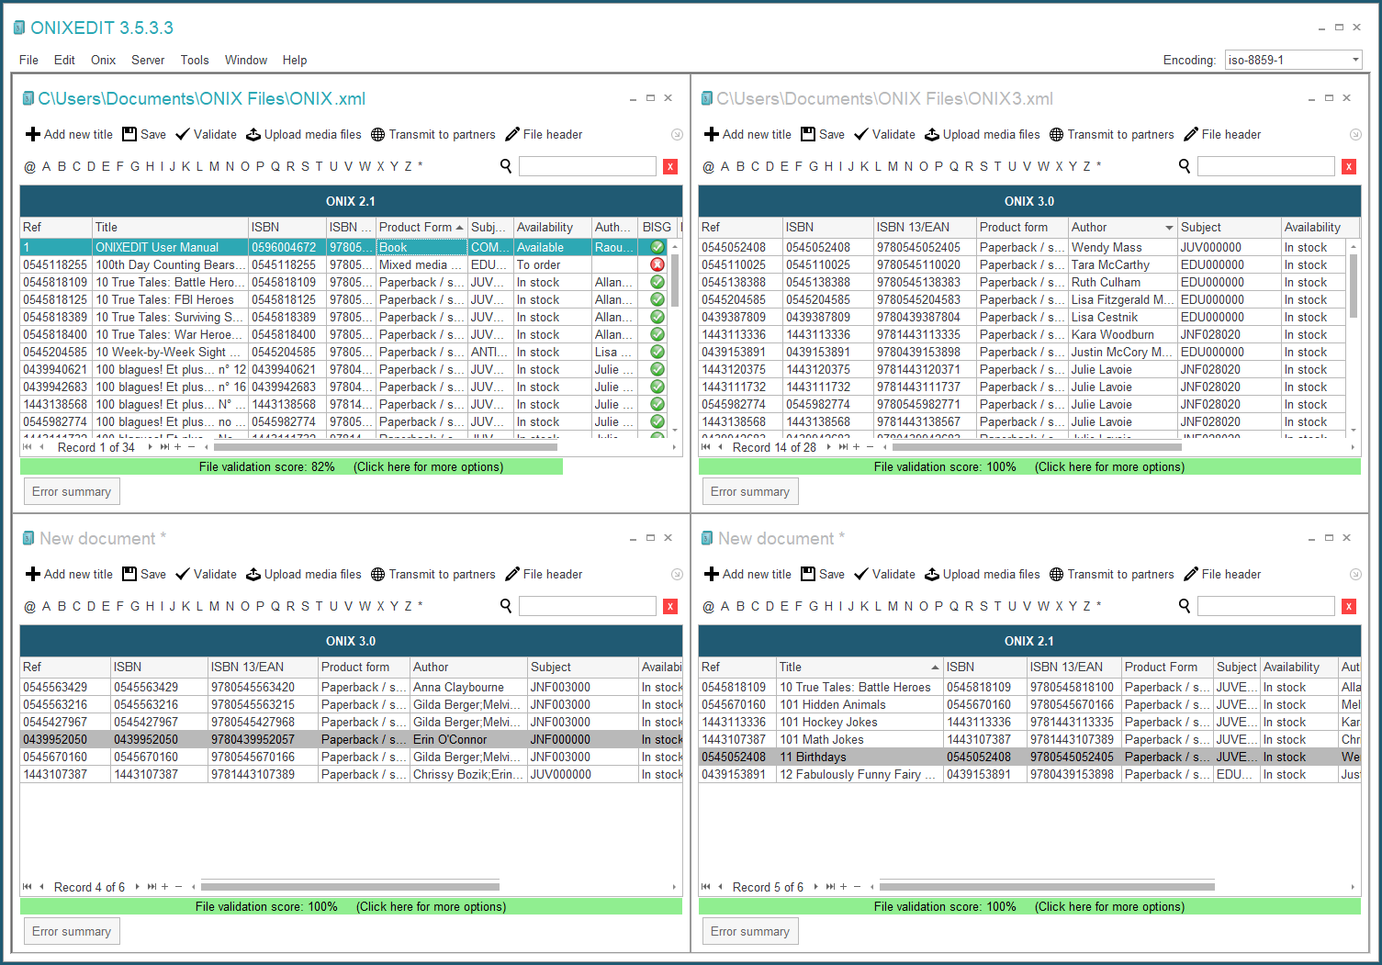This screenshot has height=965, width=1382.
Task: Transmit to partners in bottom-right New document
Action: [x=1112, y=574]
